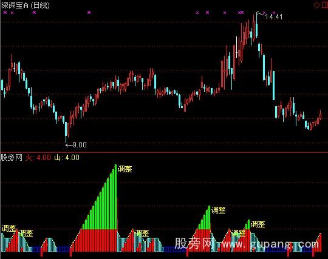
Task: Select the 深深宝A (日线) chart title
Action: pos(26,5)
